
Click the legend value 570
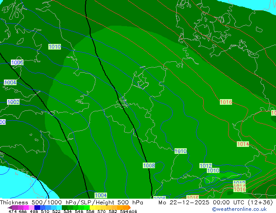(x=101, y=211)
